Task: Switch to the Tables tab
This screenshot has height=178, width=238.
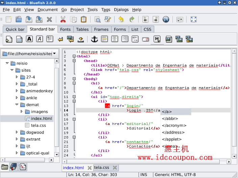Action: (82, 29)
